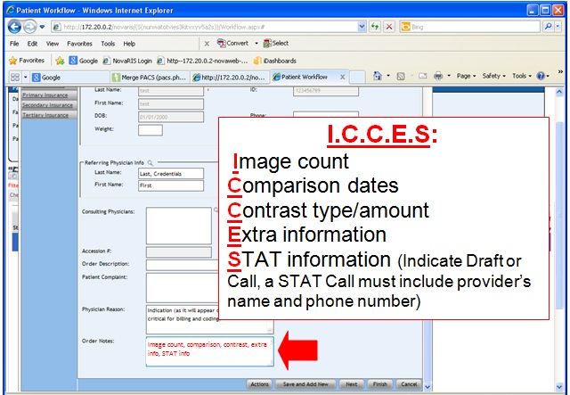Image resolution: width=570 pixels, height=395 pixels.
Task: Open the command bar Tools dropdown
Action: (522, 76)
